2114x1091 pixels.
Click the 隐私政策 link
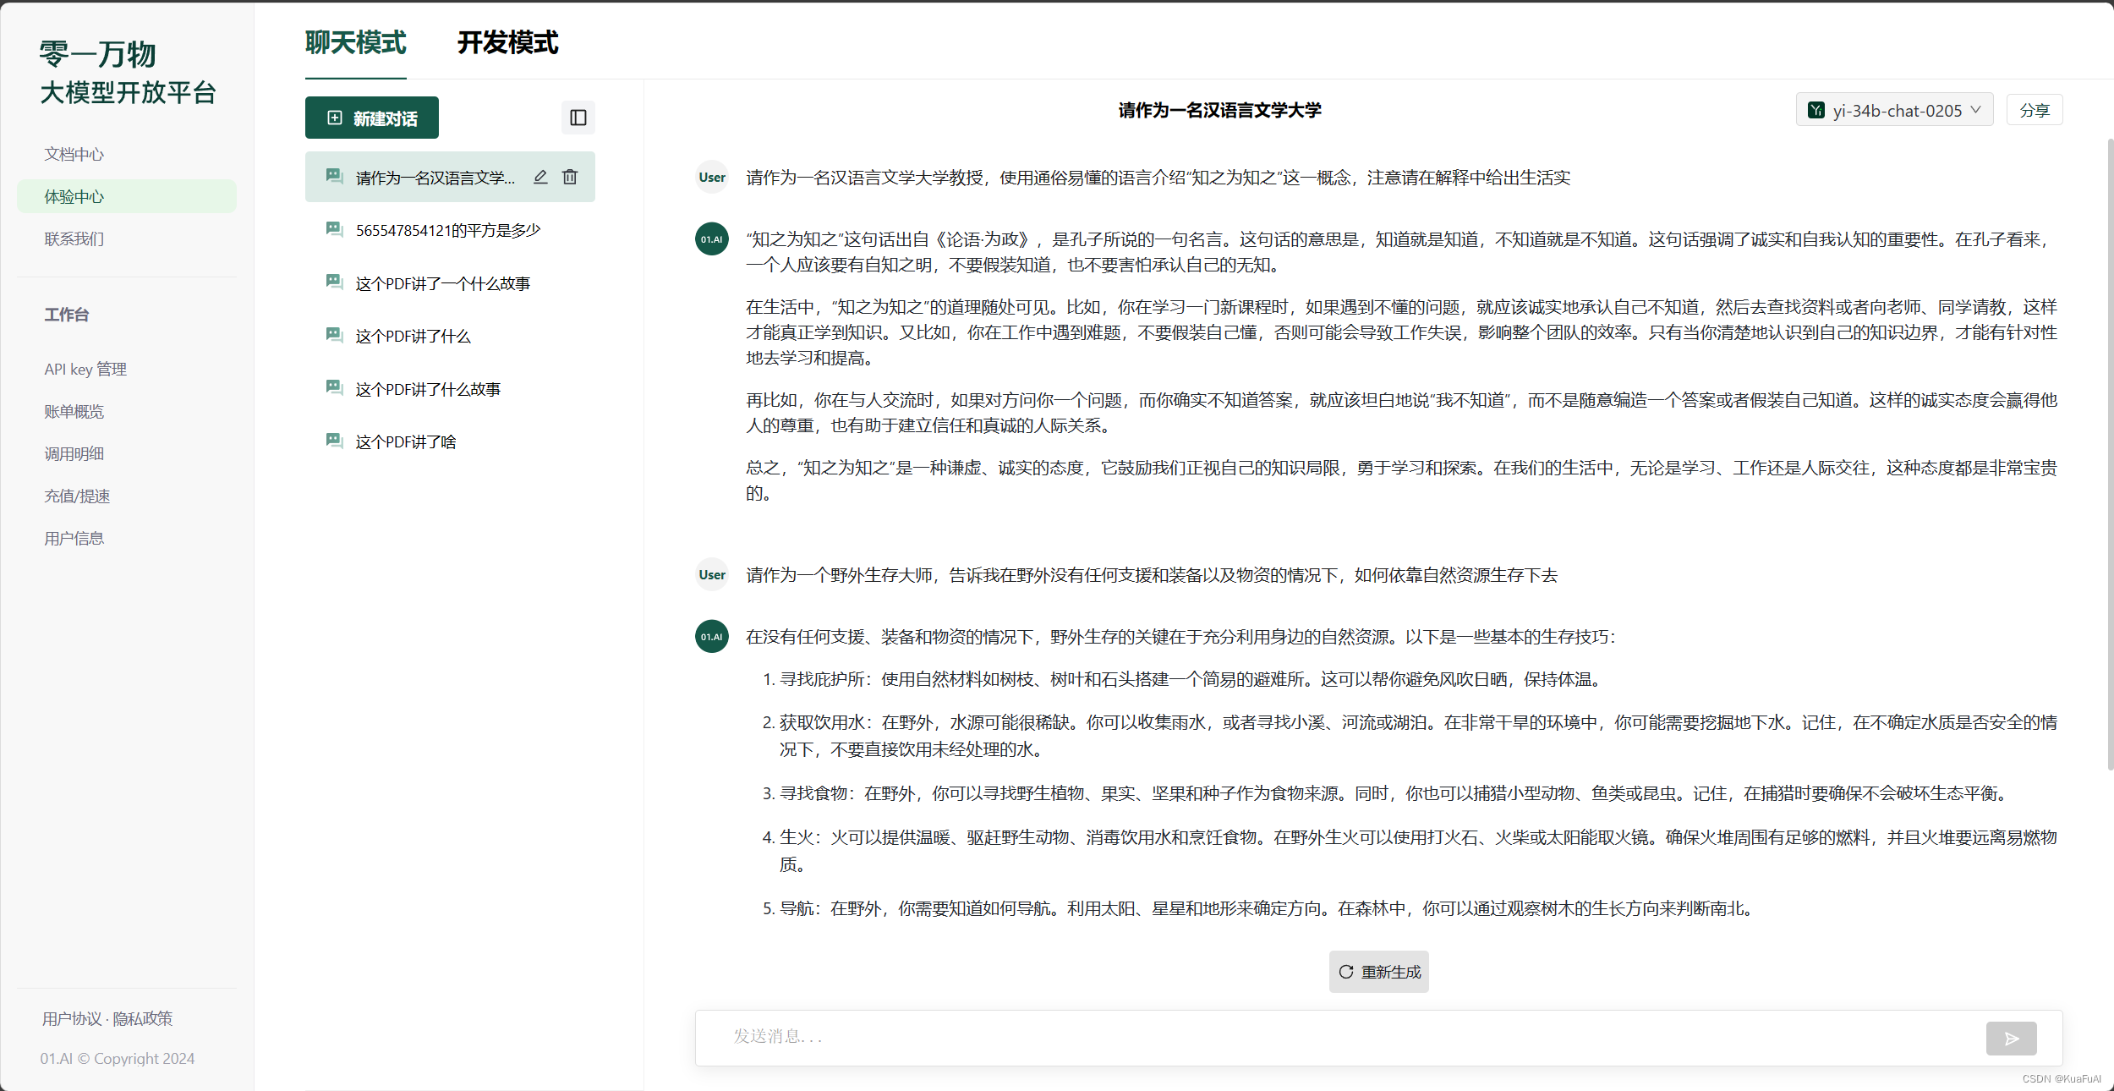[142, 1018]
